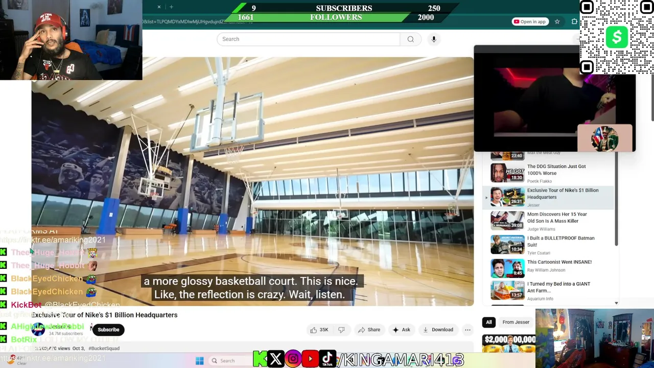Open Mom Discovers Her 15 Year Old Son video
The image size is (654, 368).
tap(557, 217)
